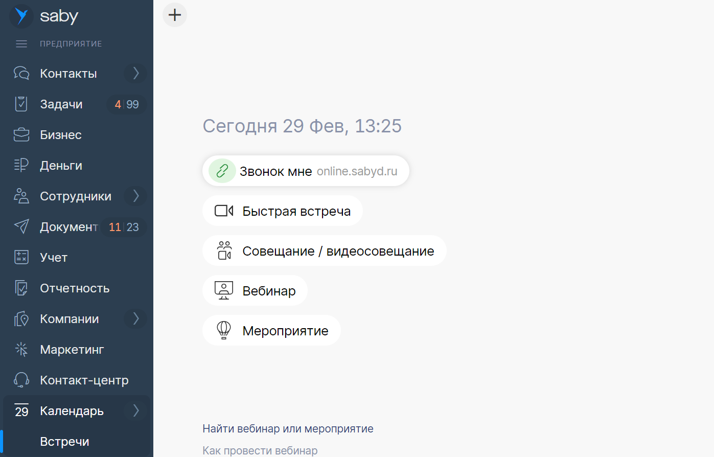Expand the Сотрудники submenu chevron
This screenshot has width=714, height=457.
point(135,196)
